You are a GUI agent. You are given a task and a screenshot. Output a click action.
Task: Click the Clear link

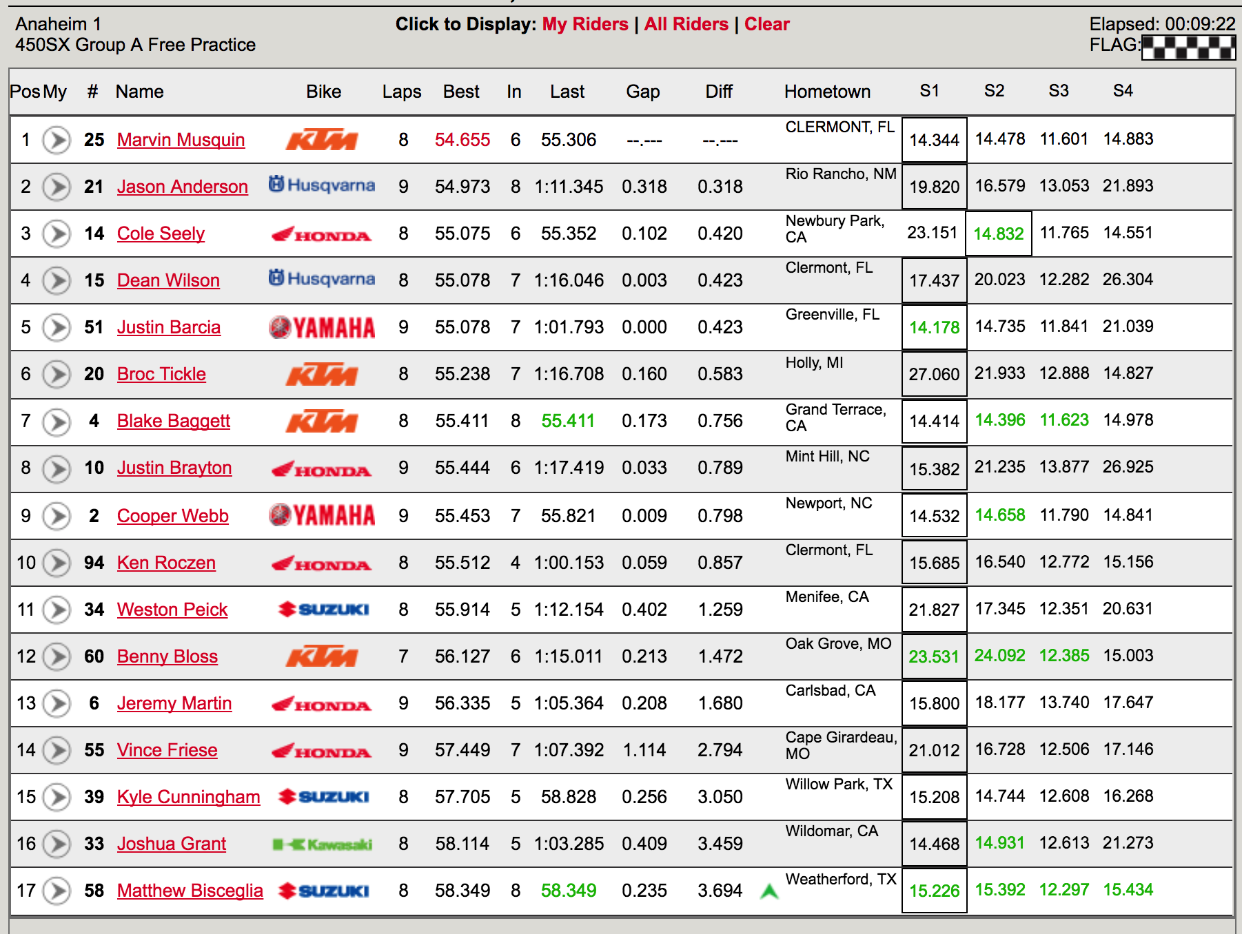coord(767,24)
